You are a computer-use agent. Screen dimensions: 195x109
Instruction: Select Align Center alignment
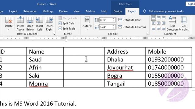[158, 23]
